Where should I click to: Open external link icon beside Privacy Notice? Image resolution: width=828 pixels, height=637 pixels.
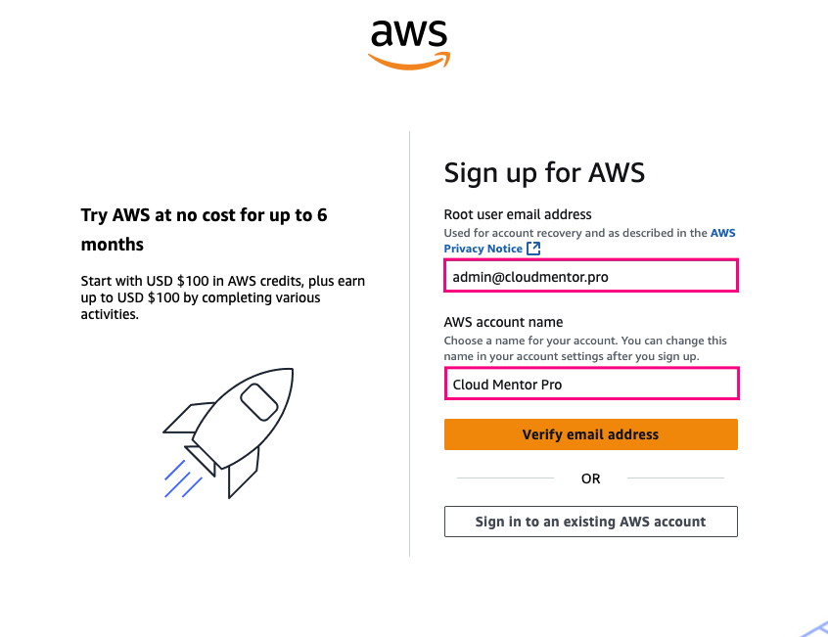[x=533, y=249]
